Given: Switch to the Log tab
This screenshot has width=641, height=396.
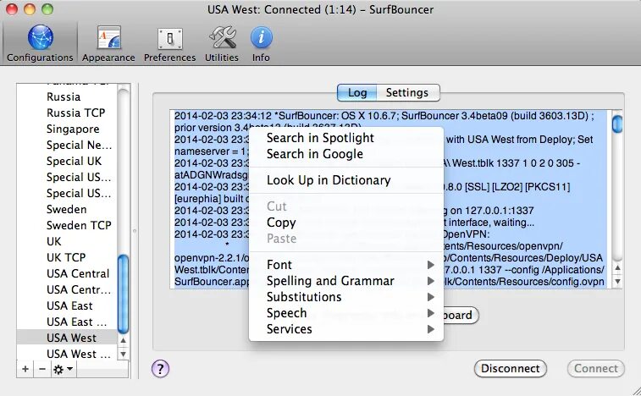Looking at the screenshot, I should point(356,93).
